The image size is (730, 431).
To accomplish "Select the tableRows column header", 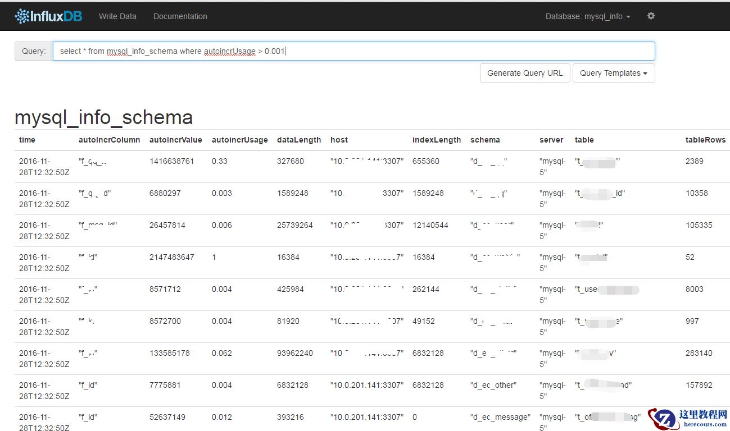I will point(705,140).
